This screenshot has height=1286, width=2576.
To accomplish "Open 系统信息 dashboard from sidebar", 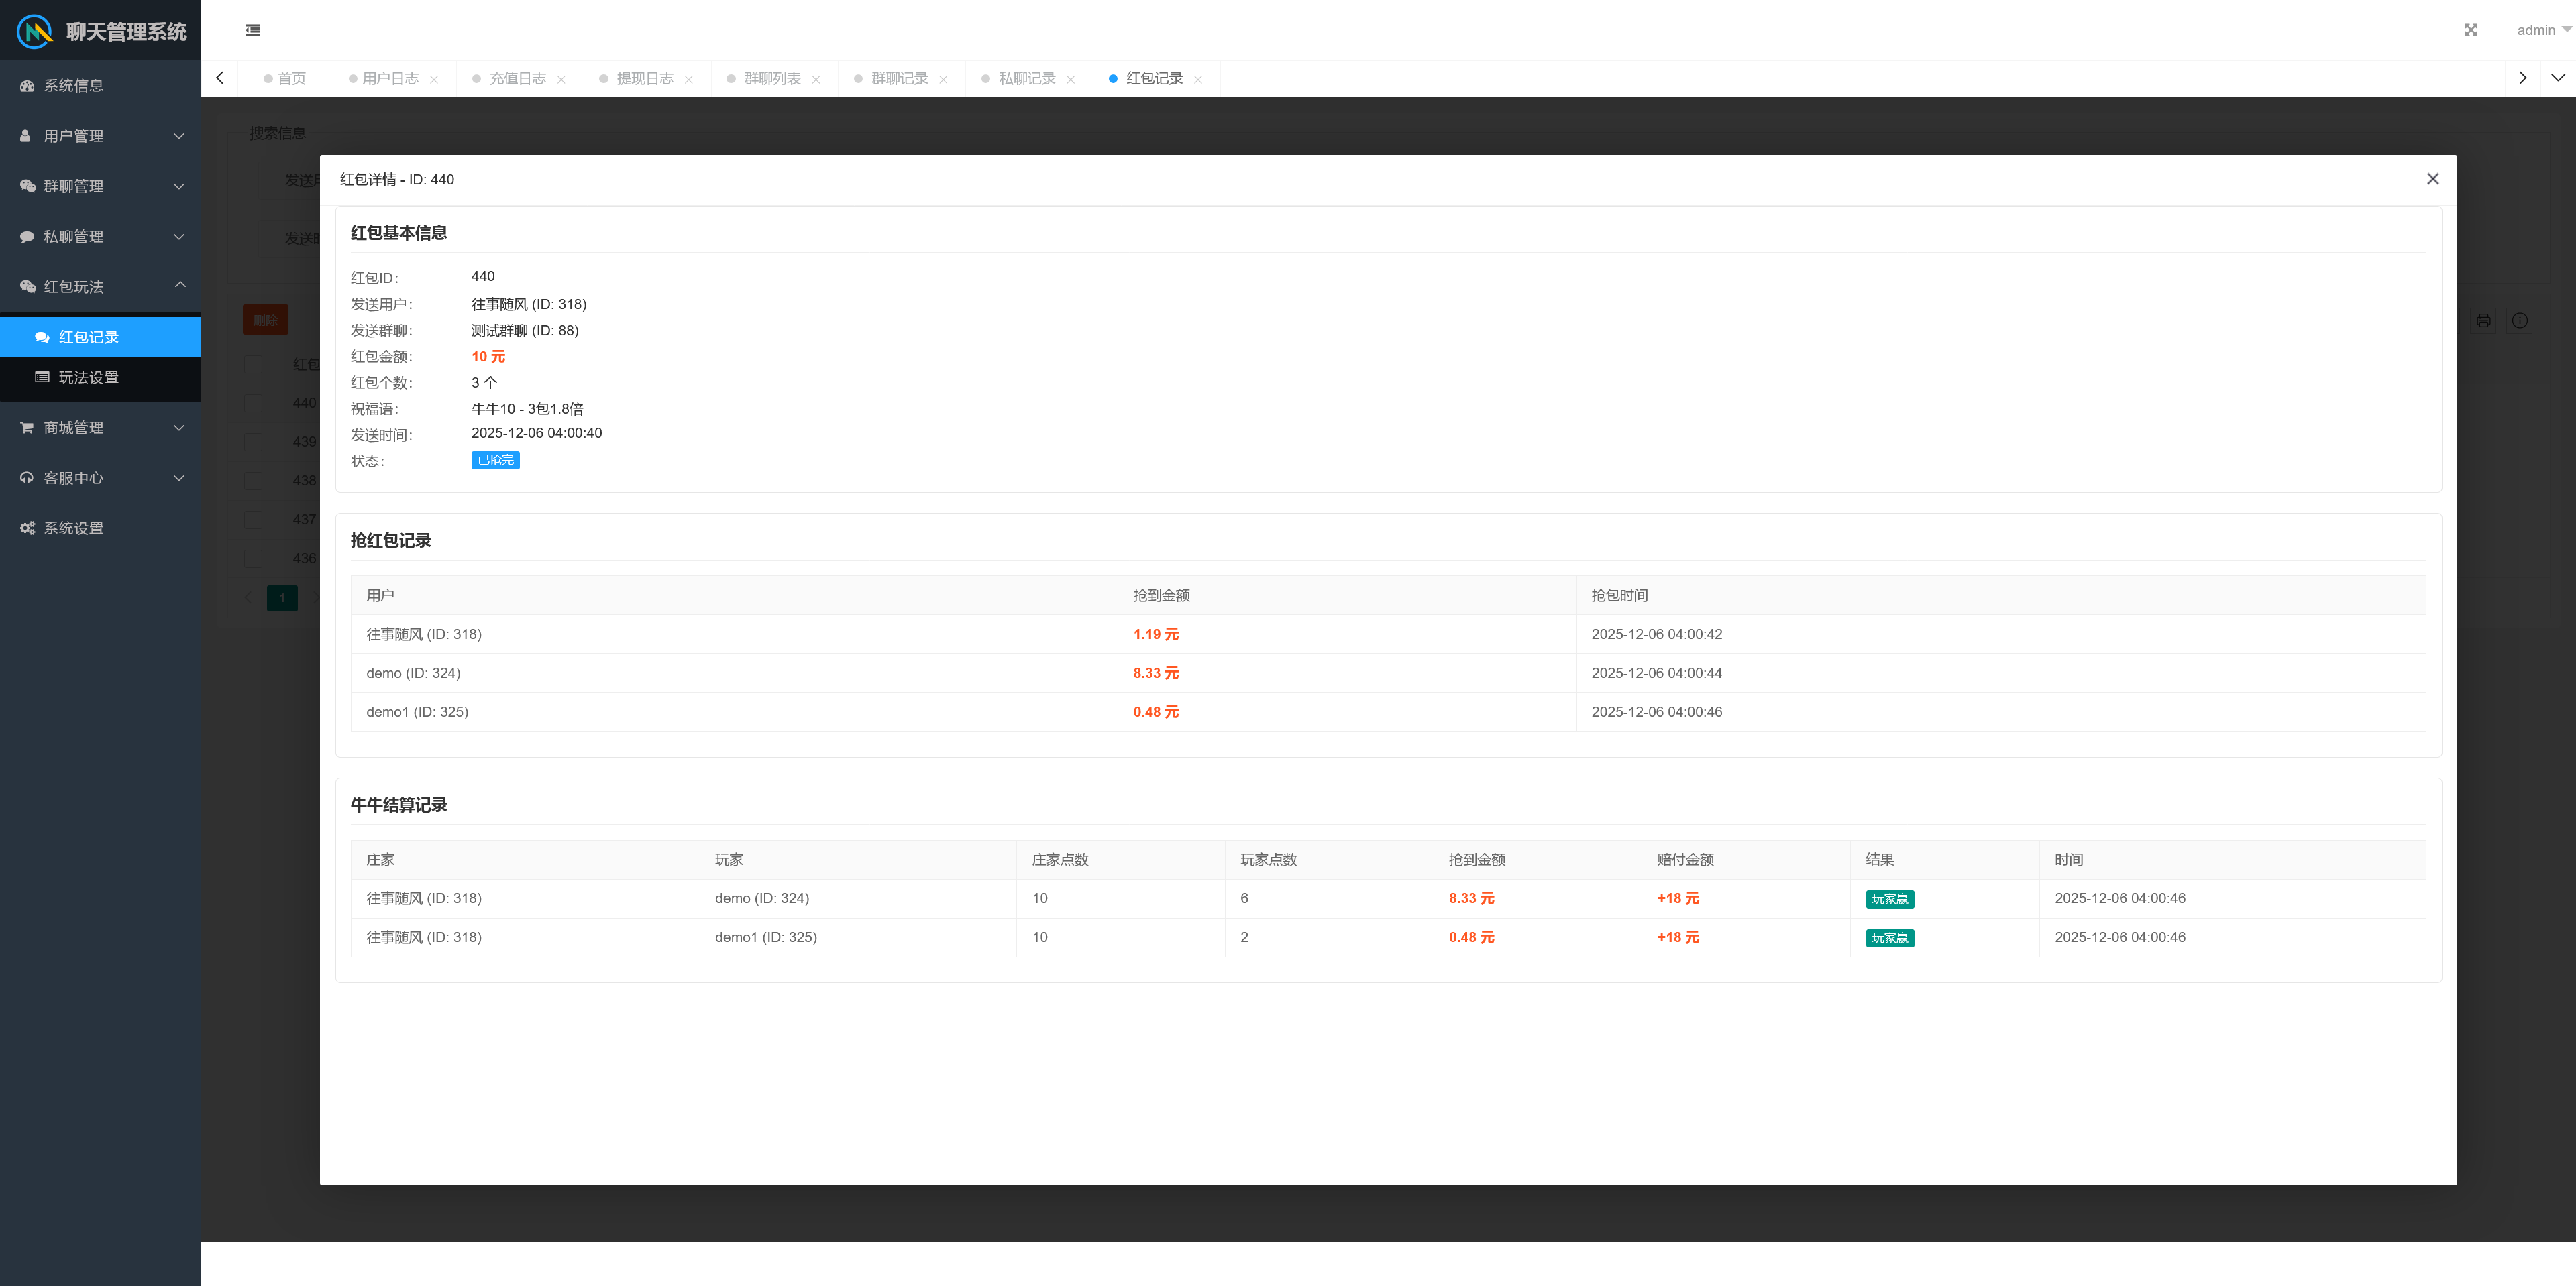I will pos(73,86).
